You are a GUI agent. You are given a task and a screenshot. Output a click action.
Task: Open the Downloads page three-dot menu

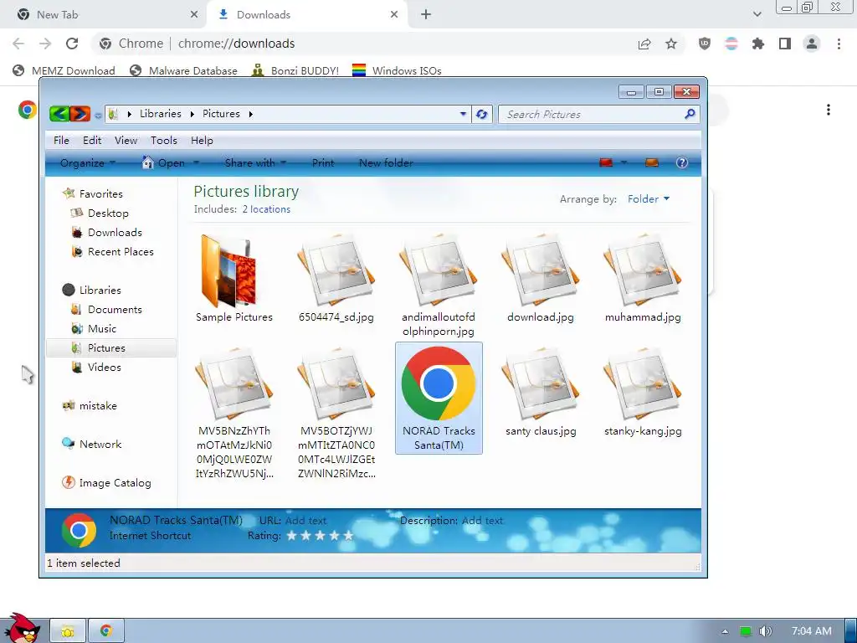click(x=829, y=110)
